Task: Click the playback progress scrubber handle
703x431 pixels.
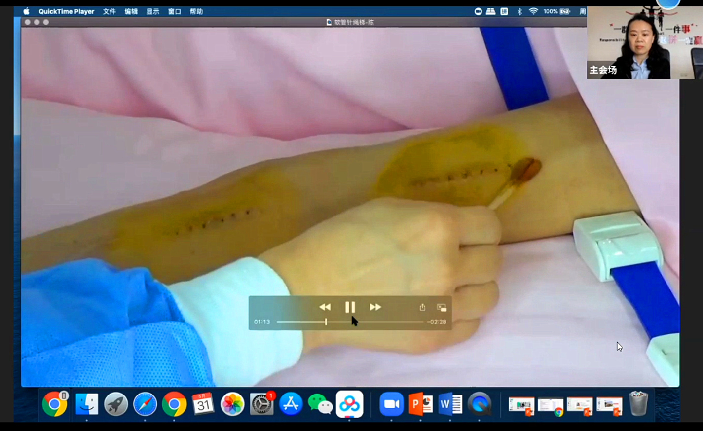Action: (326, 322)
